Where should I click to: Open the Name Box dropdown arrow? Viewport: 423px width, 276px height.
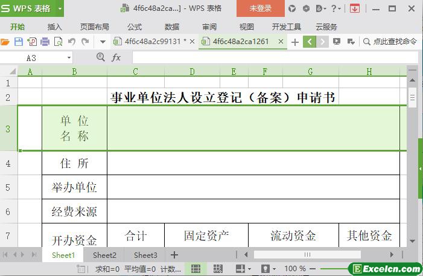[x=69, y=57]
